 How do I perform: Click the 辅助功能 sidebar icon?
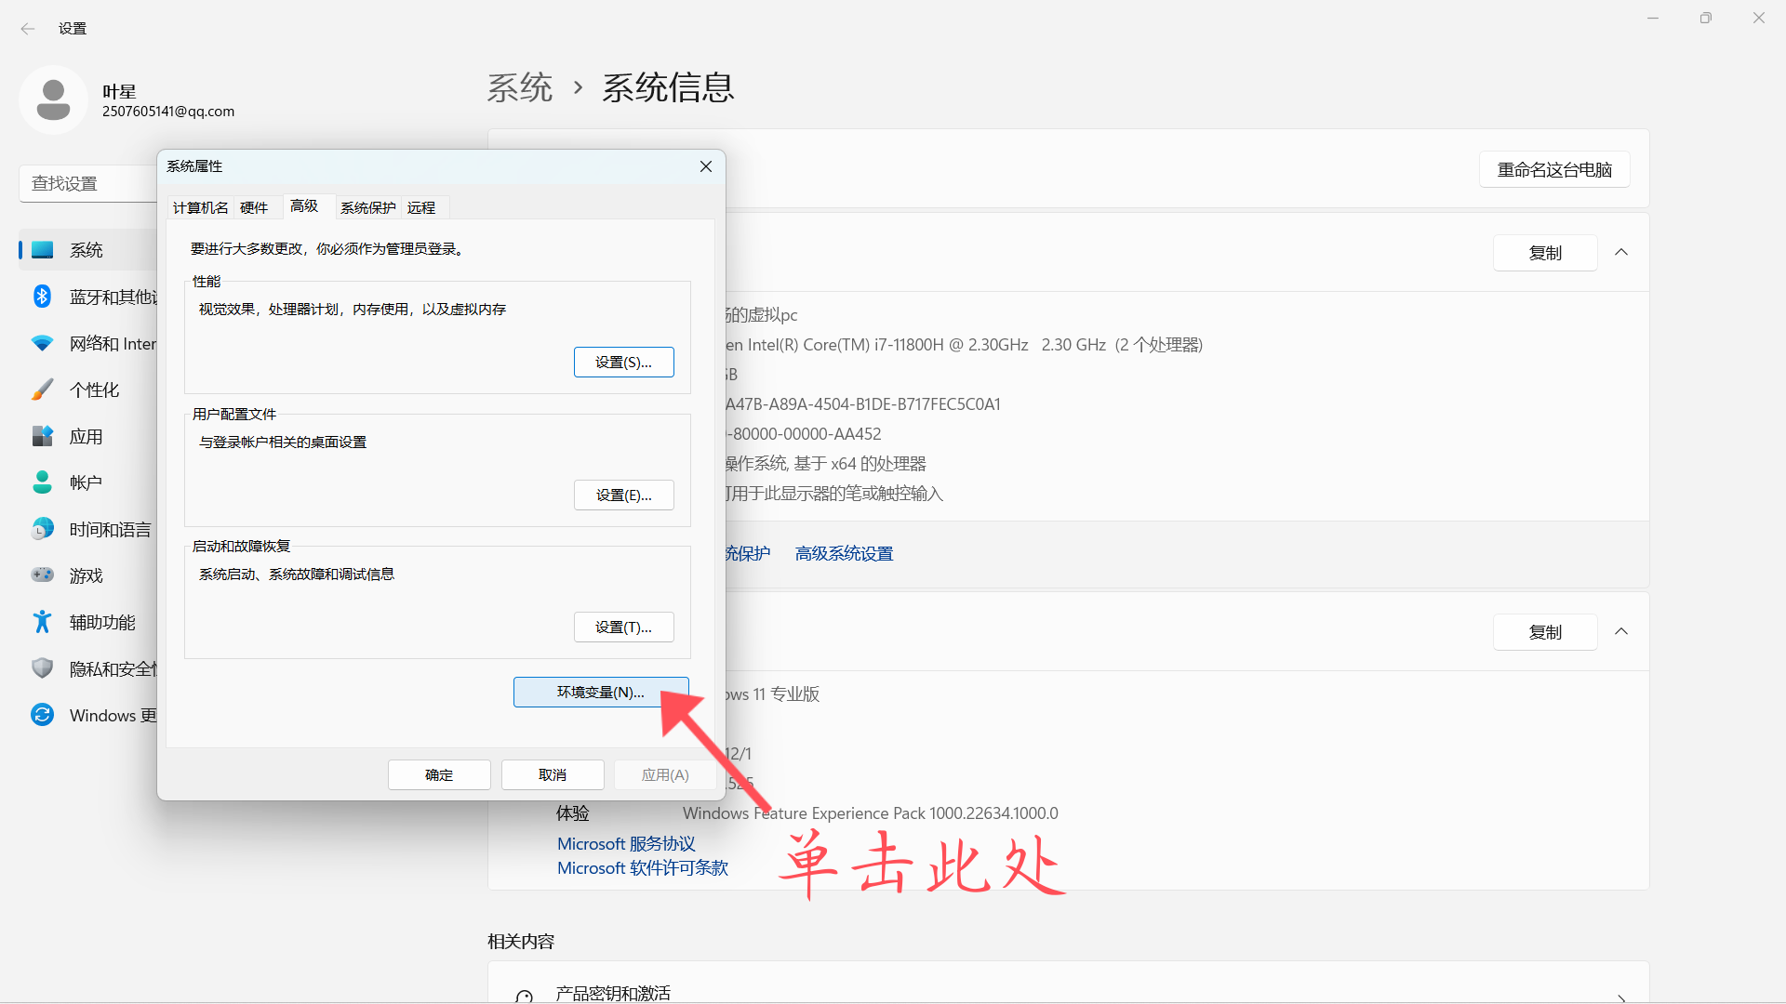pos(42,621)
